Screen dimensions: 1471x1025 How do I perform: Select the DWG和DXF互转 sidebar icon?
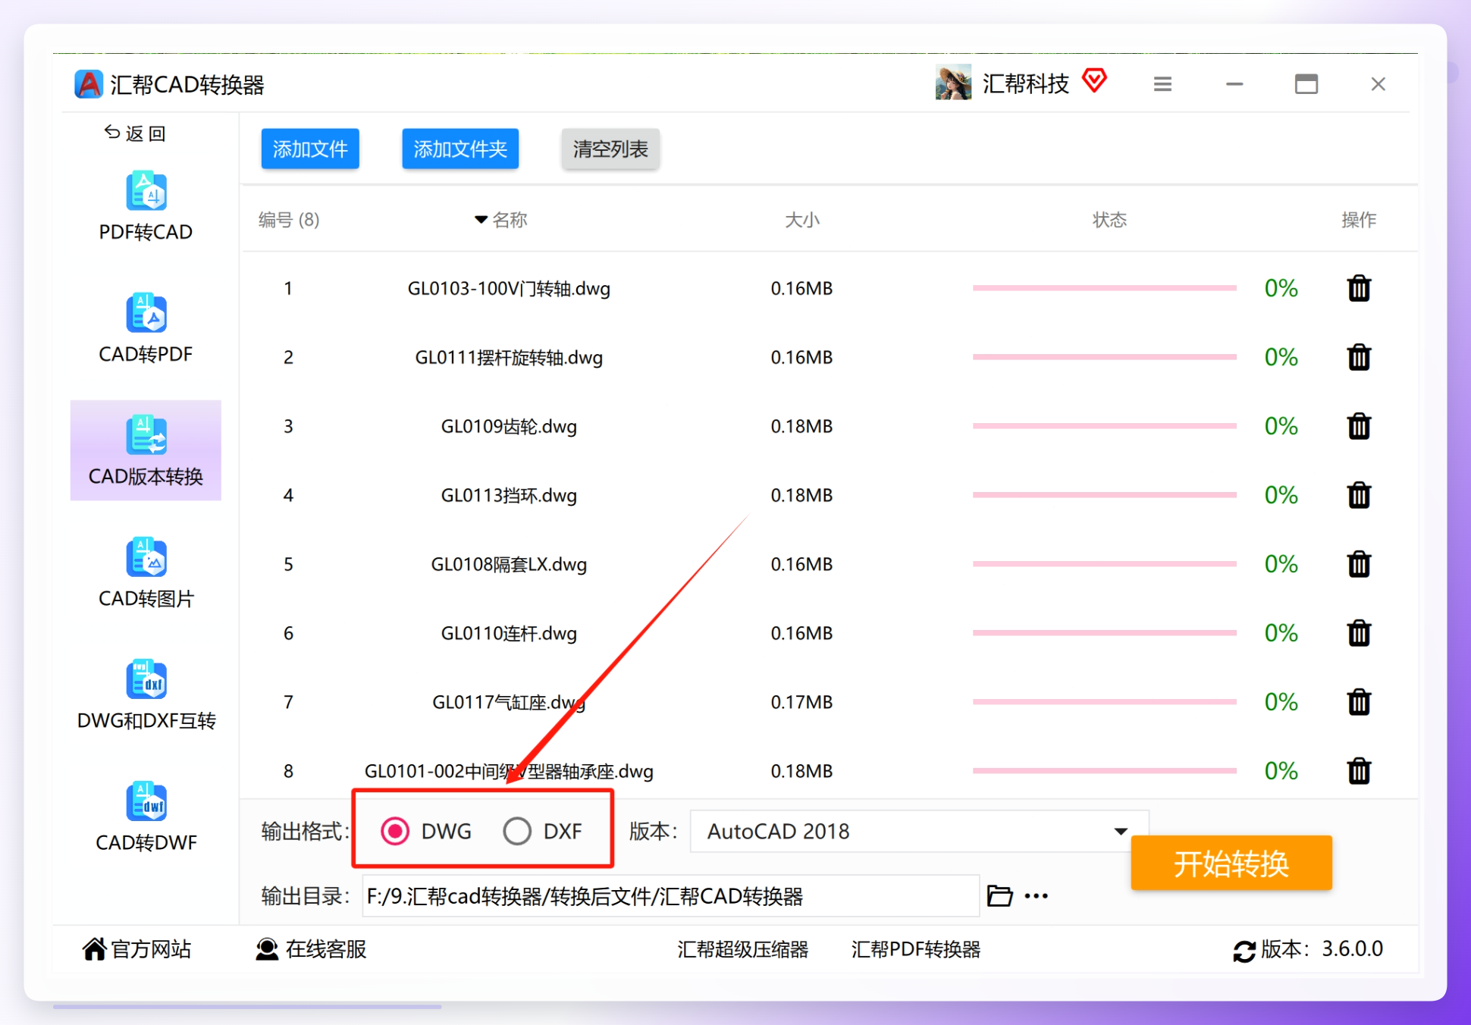coord(146,679)
